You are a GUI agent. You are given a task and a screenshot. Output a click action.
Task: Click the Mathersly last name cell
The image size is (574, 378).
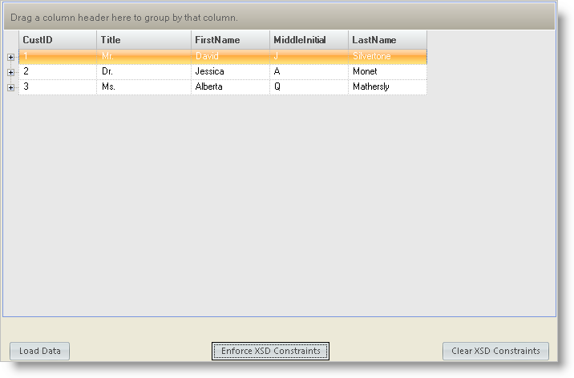[x=387, y=87]
